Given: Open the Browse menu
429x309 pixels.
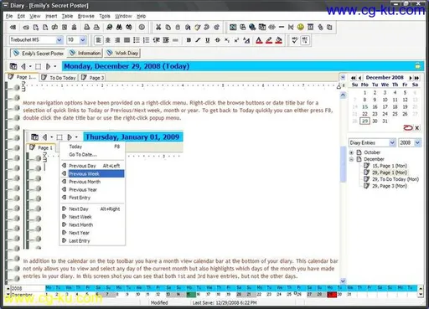Looking at the screenshot, I should click(85, 16).
